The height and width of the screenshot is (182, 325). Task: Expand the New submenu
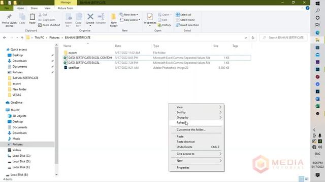tap(197, 161)
